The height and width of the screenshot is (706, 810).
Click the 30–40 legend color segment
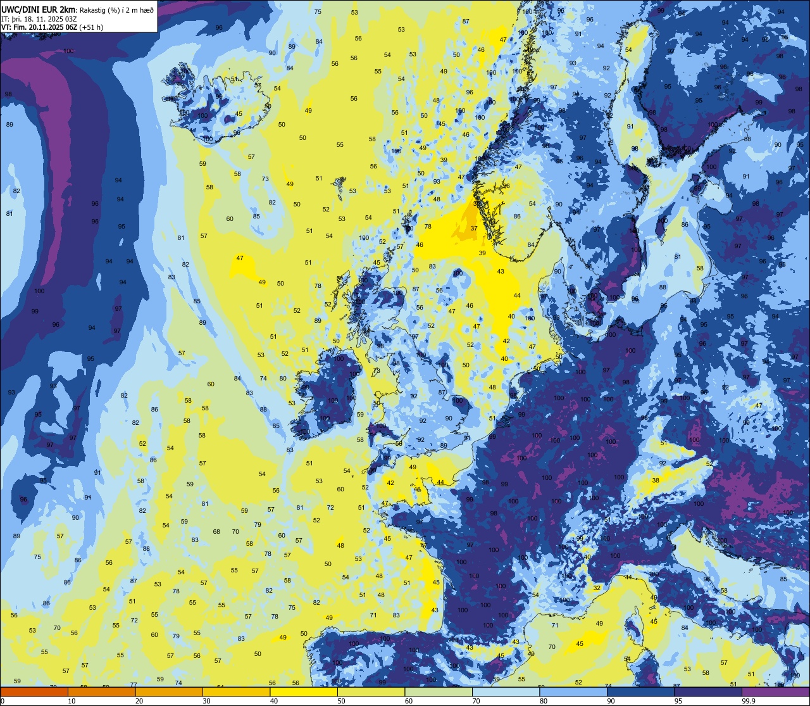(x=236, y=691)
